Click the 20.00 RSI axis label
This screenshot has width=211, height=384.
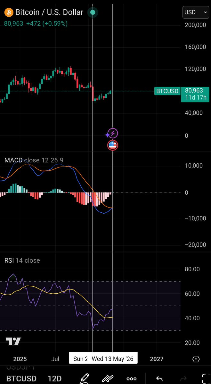click(193, 343)
